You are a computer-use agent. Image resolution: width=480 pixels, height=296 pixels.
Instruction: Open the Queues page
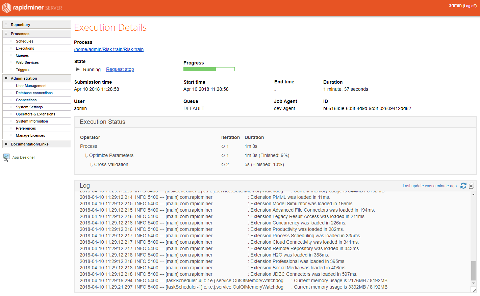click(x=22, y=55)
